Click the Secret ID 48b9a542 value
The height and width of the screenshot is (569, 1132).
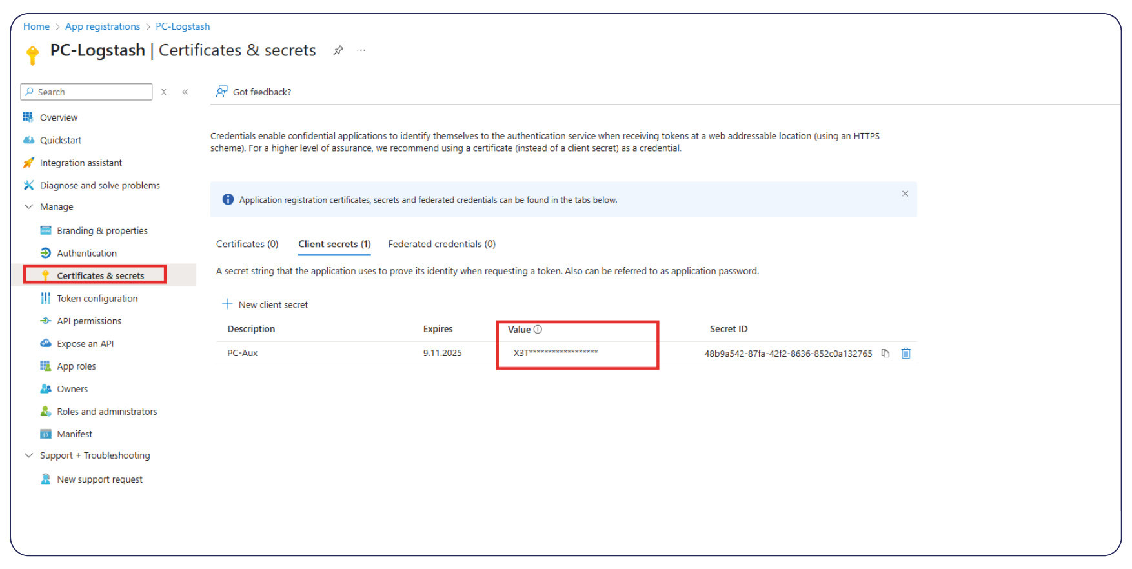point(788,354)
